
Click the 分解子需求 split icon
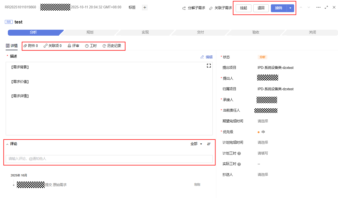tap(184, 8)
